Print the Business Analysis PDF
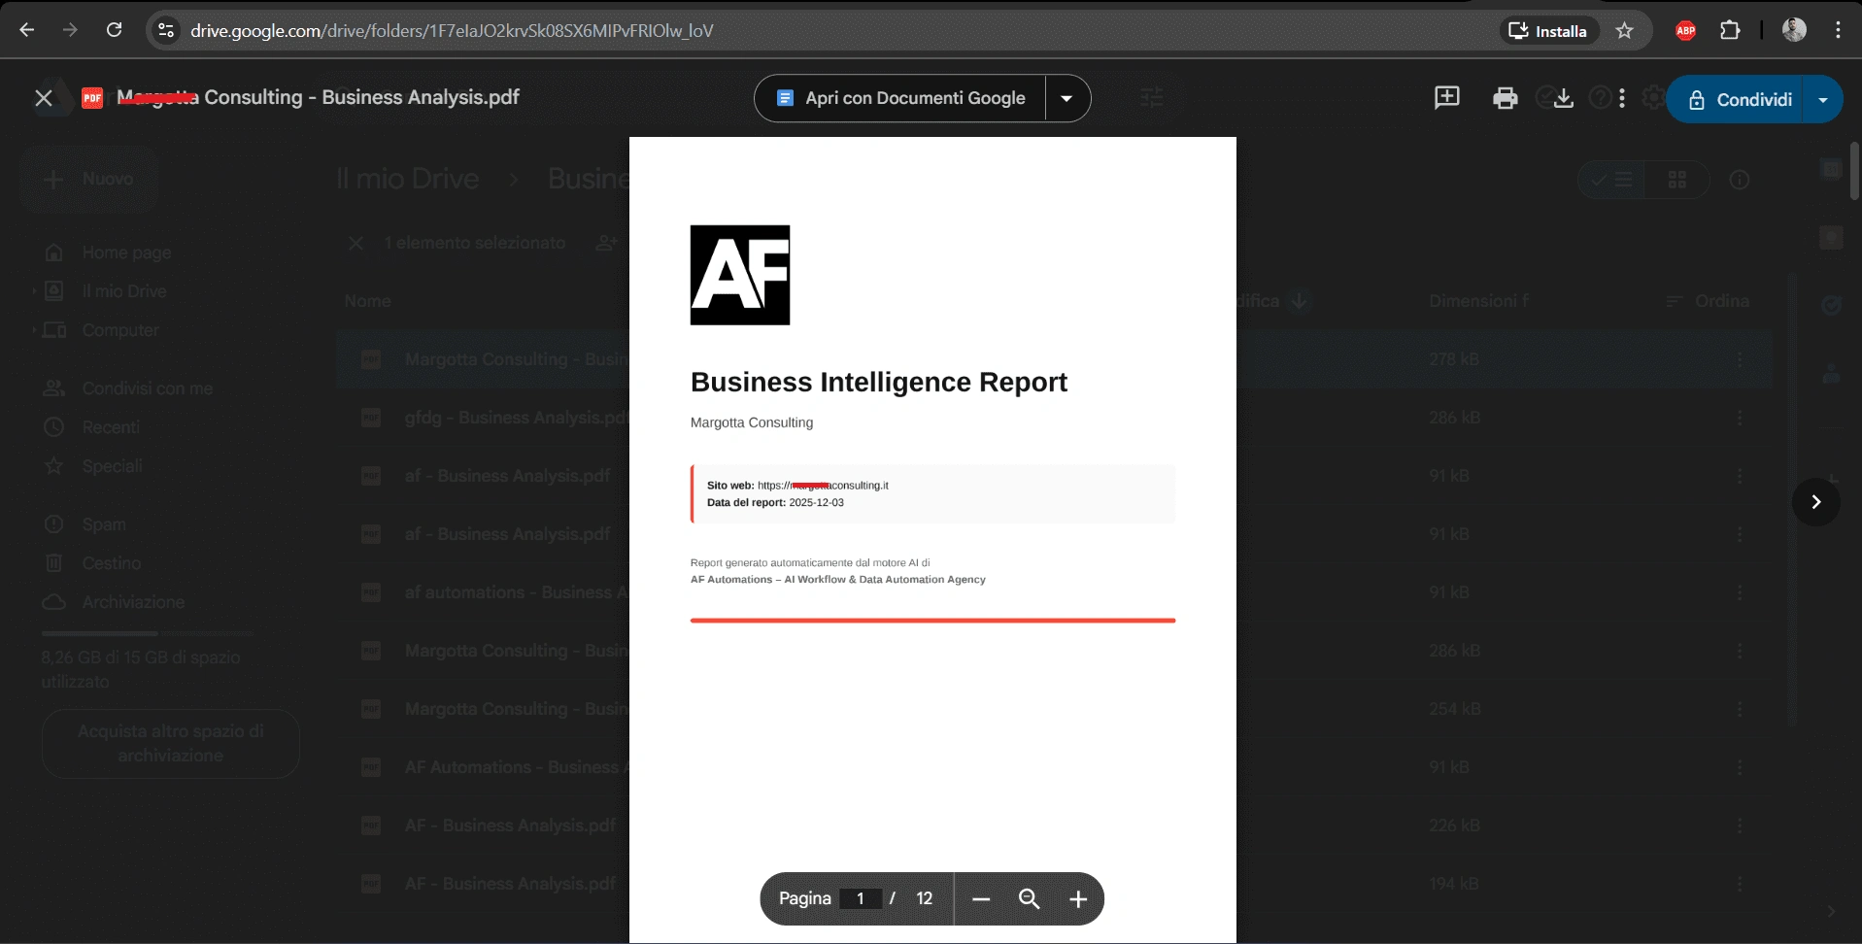The height and width of the screenshot is (944, 1862). pyautogui.click(x=1504, y=98)
